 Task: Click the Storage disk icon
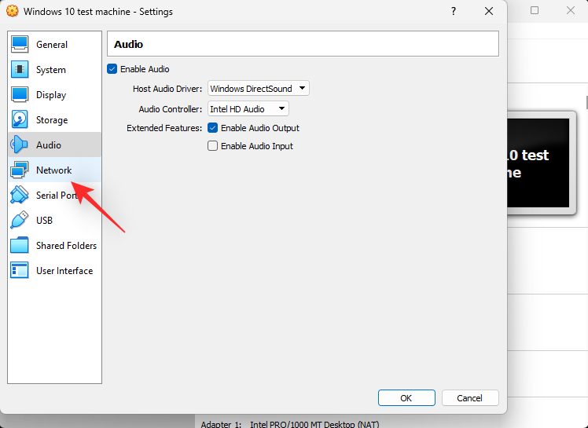[20, 120]
